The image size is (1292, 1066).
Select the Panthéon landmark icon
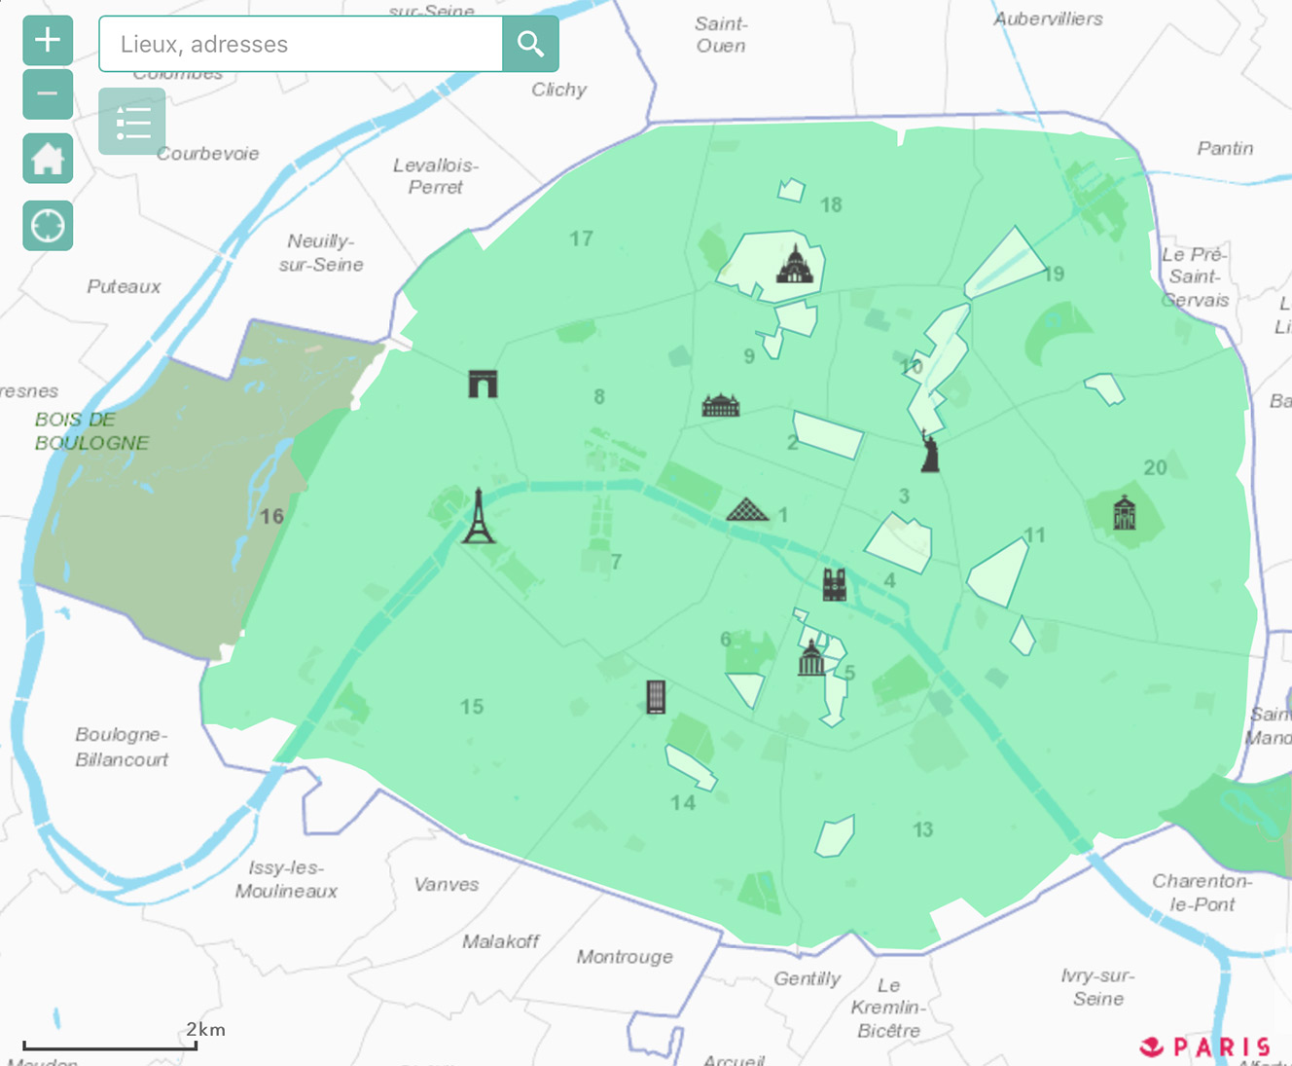point(811,659)
